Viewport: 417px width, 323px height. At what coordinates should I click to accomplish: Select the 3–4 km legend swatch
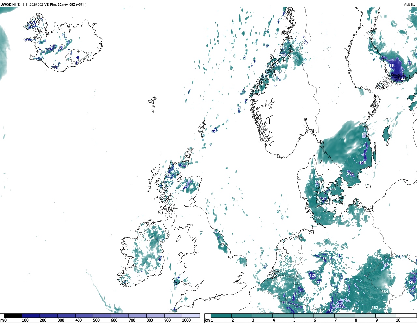(x=263, y=316)
